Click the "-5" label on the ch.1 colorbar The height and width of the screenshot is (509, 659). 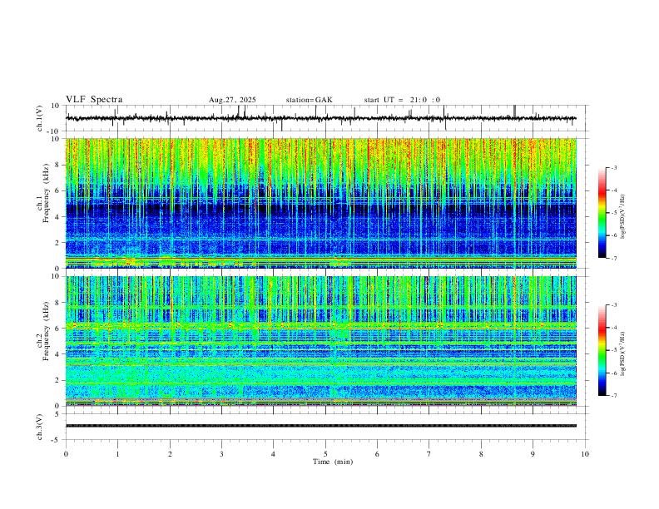click(613, 213)
